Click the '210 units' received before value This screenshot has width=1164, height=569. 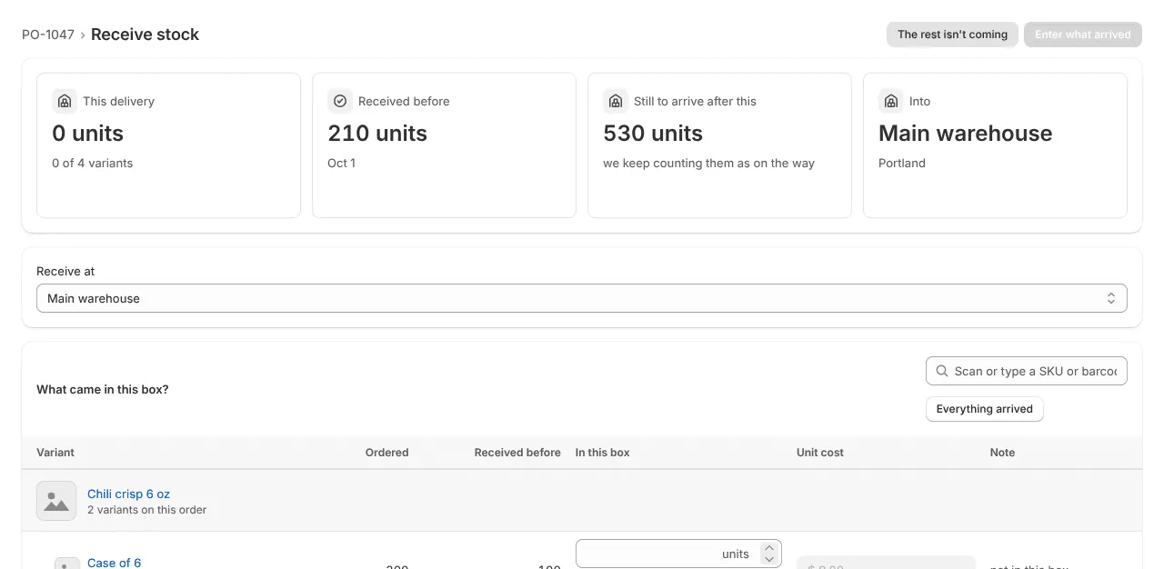click(x=377, y=134)
